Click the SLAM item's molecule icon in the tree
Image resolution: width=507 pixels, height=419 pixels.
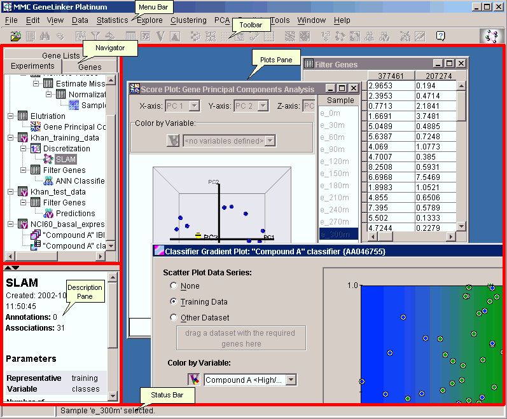click(x=48, y=159)
